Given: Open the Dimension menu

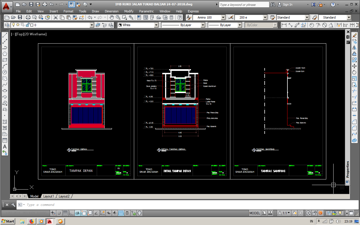Looking at the screenshot, I should (112, 11).
